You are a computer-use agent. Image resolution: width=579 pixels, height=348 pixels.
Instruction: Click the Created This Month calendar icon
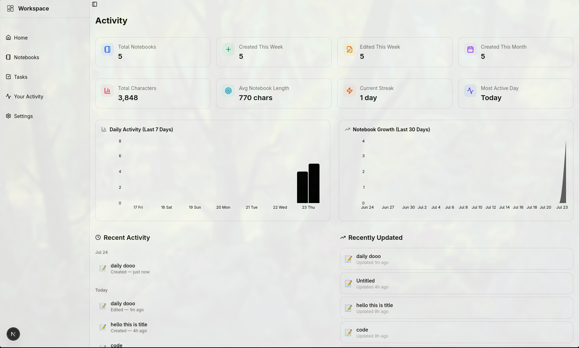470,49
